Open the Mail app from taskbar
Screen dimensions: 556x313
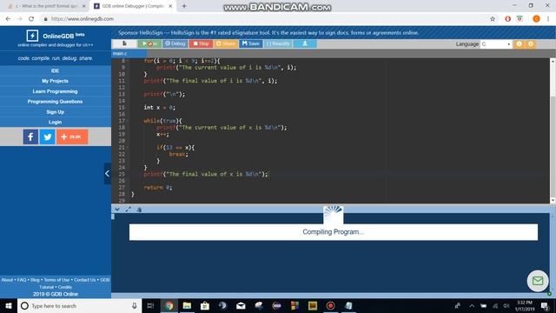pos(241,305)
